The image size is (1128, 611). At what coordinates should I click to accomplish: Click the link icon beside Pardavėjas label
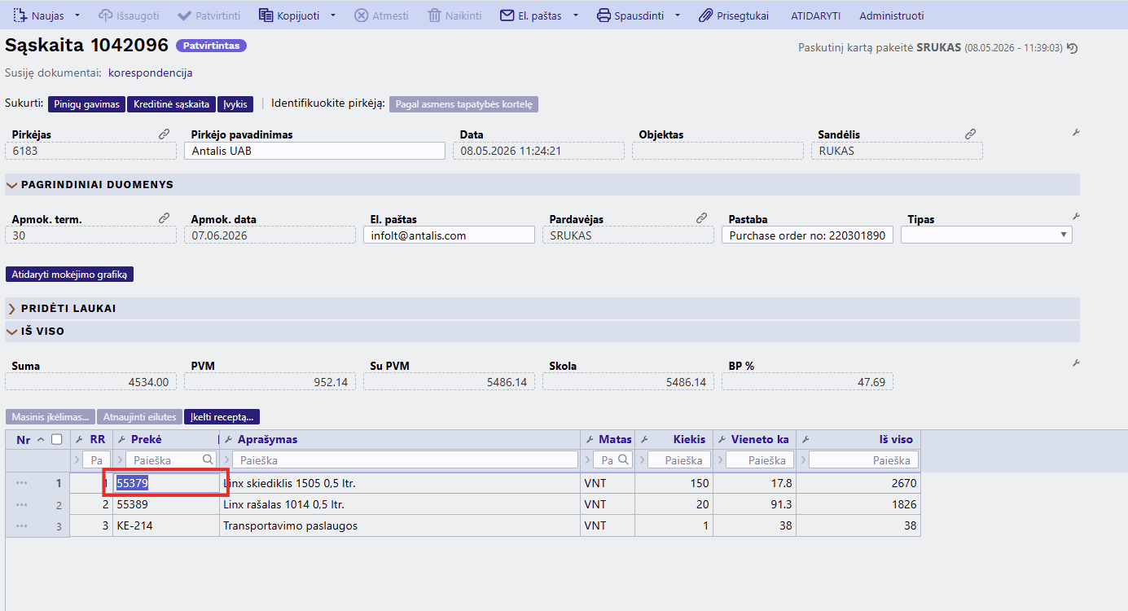[x=701, y=218]
